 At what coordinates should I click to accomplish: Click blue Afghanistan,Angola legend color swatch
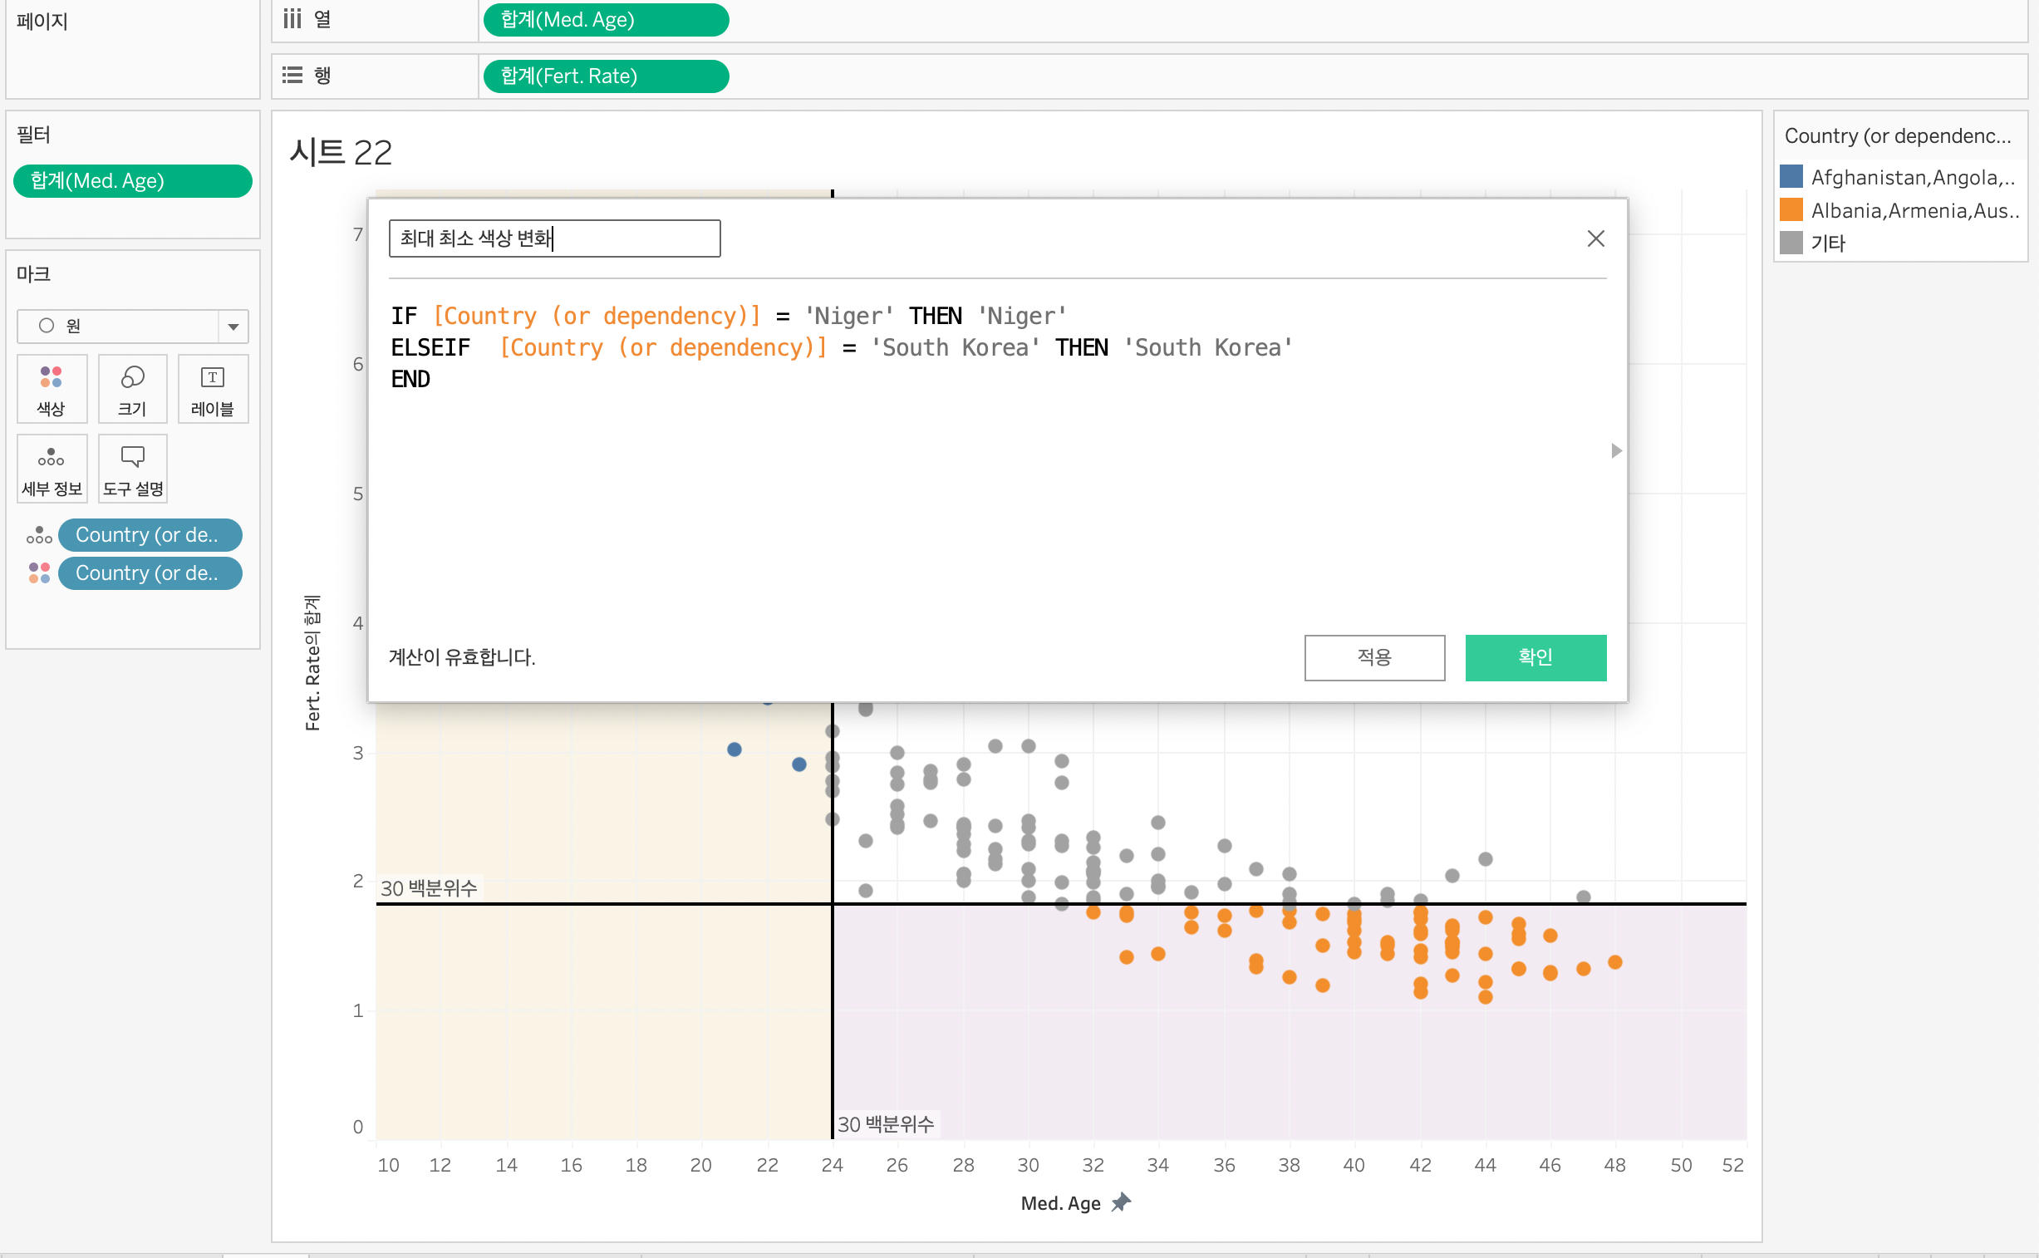(1791, 177)
